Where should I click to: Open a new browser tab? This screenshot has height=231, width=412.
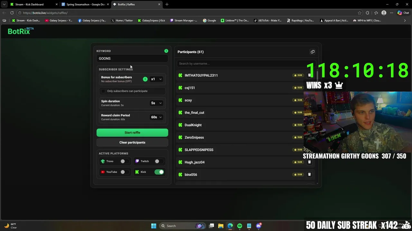[167, 4]
